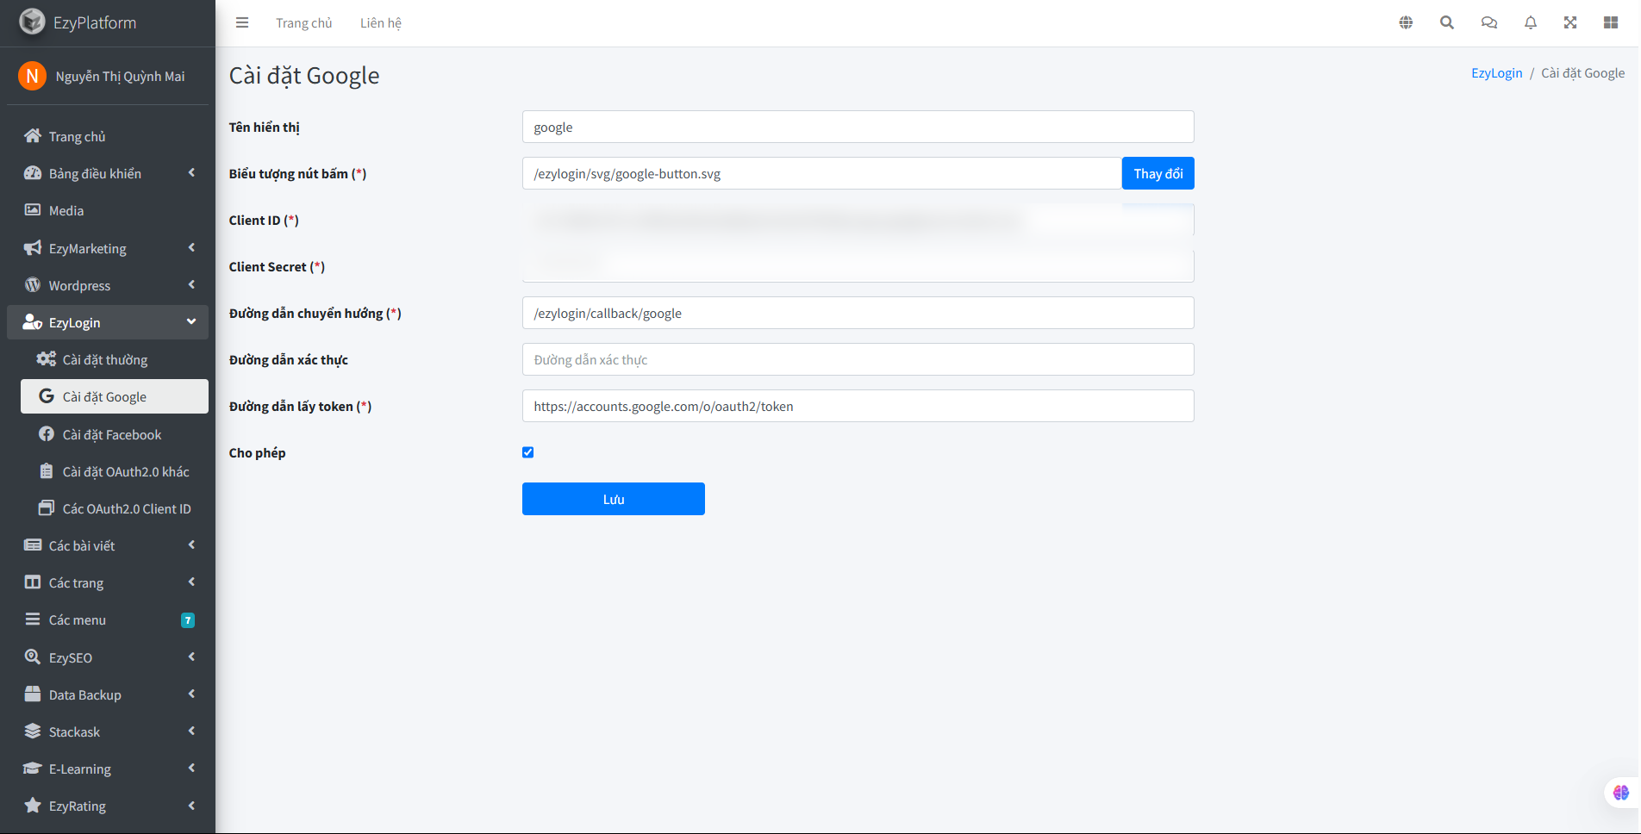Click the E-Learning graduation cap icon

click(x=33, y=768)
